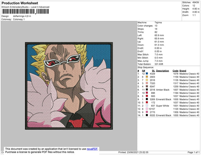Click the Amber Black swatch in stop 6
The image size is (201, 155).
[x=147, y=90]
